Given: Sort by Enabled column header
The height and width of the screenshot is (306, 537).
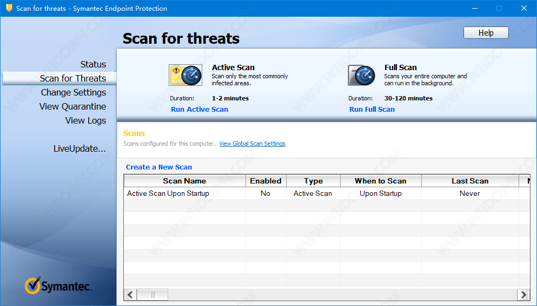Looking at the screenshot, I should click(266, 181).
